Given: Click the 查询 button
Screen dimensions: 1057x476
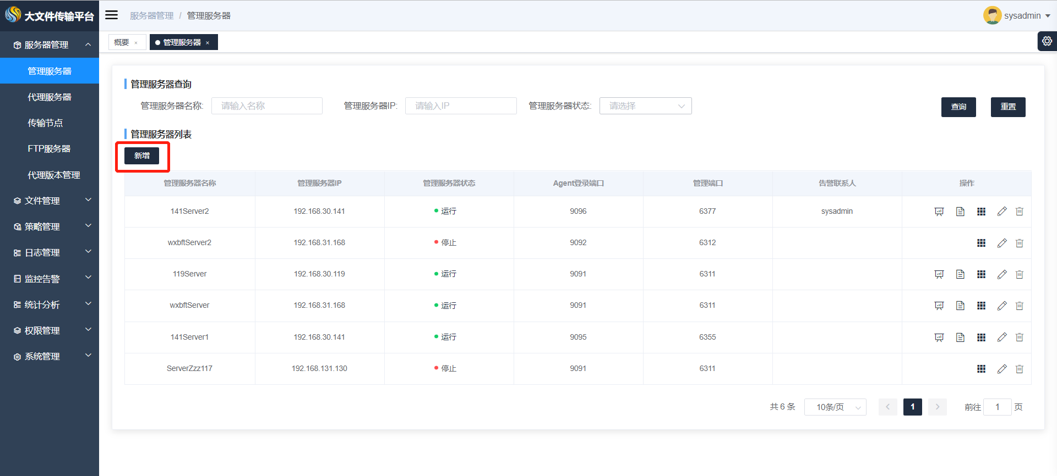Looking at the screenshot, I should (x=958, y=107).
